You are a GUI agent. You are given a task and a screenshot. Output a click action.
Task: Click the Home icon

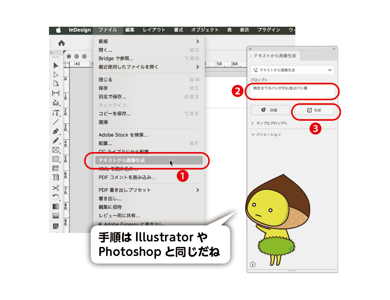coord(61,43)
